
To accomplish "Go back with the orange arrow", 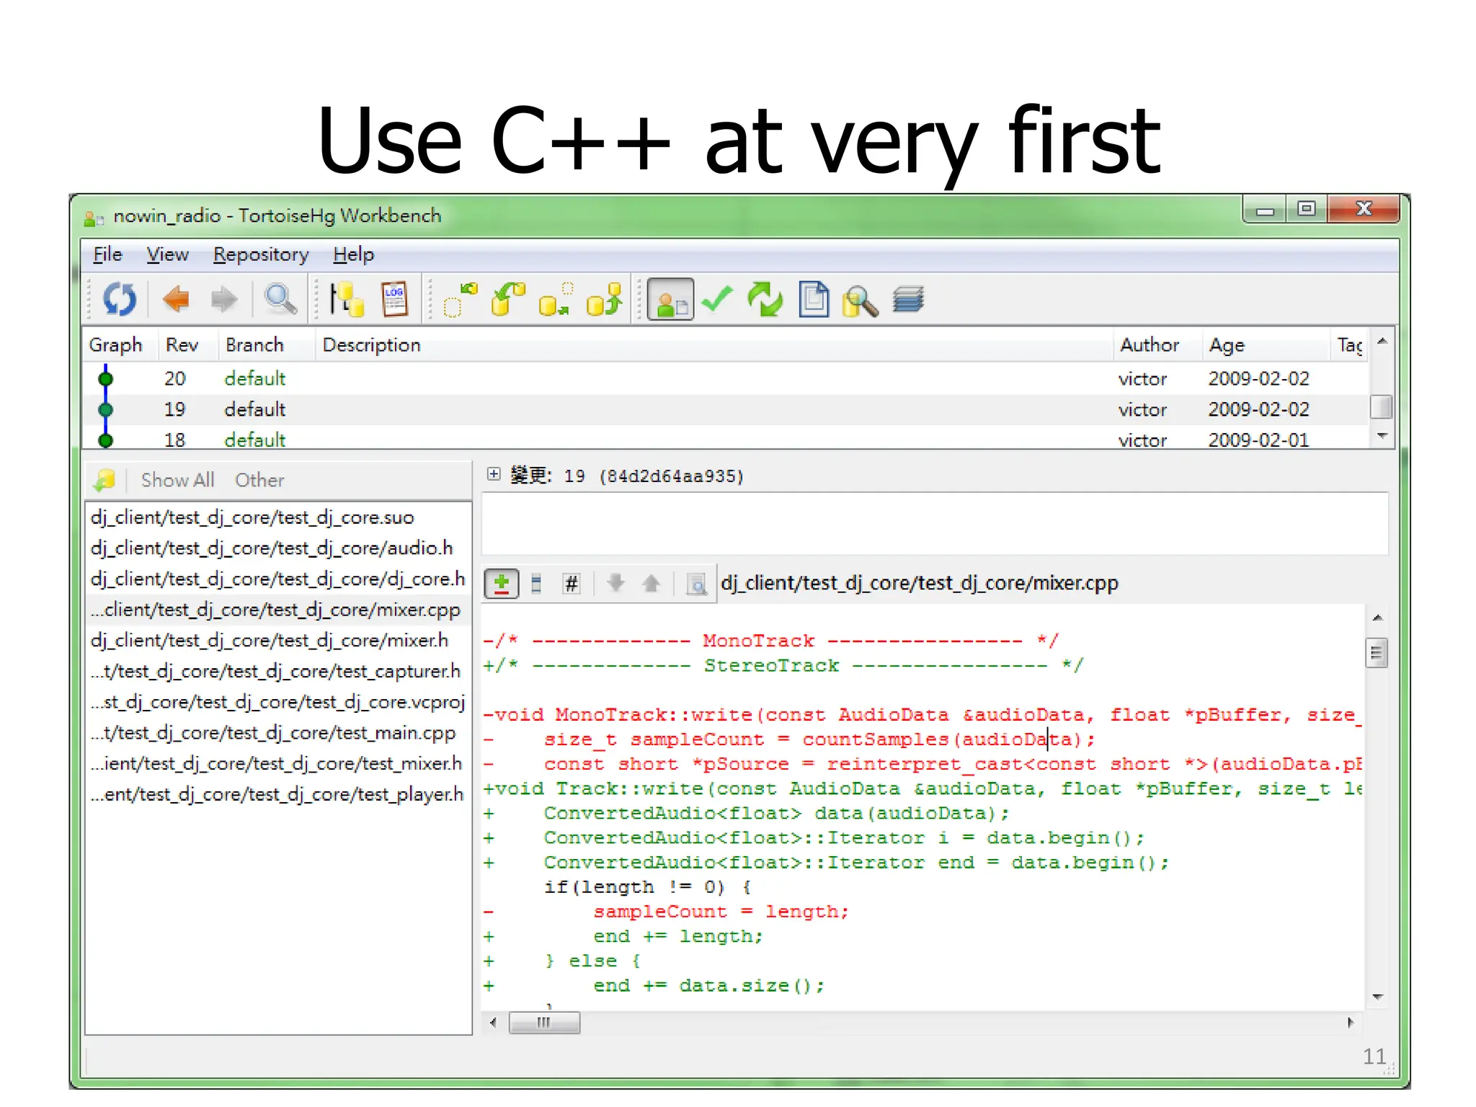I will 176,299.
